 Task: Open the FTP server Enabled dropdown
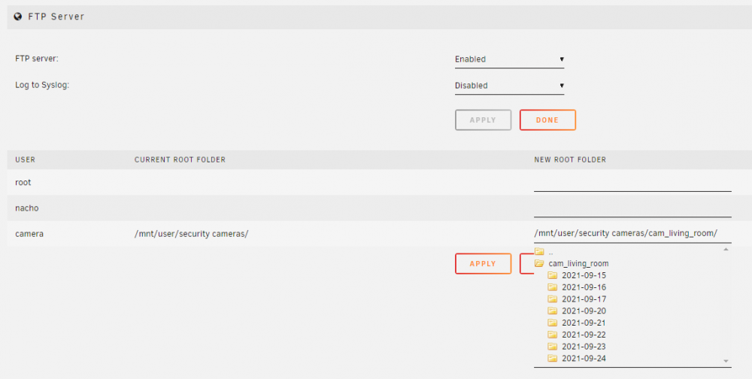(509, 59)
